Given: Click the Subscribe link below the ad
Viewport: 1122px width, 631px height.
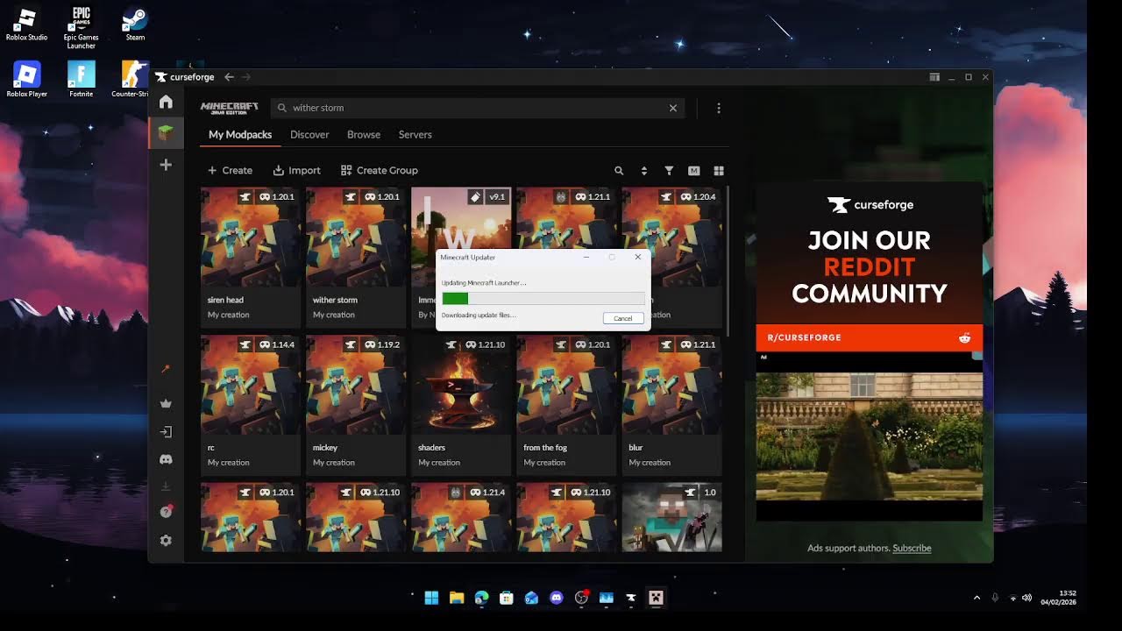Looking at the screenshot, I should click(x=912, y=548).
